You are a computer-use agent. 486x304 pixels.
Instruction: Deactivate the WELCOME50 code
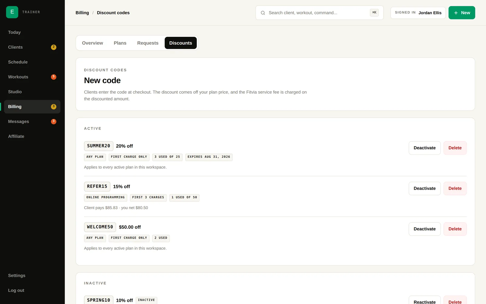[x=425, y=229]
